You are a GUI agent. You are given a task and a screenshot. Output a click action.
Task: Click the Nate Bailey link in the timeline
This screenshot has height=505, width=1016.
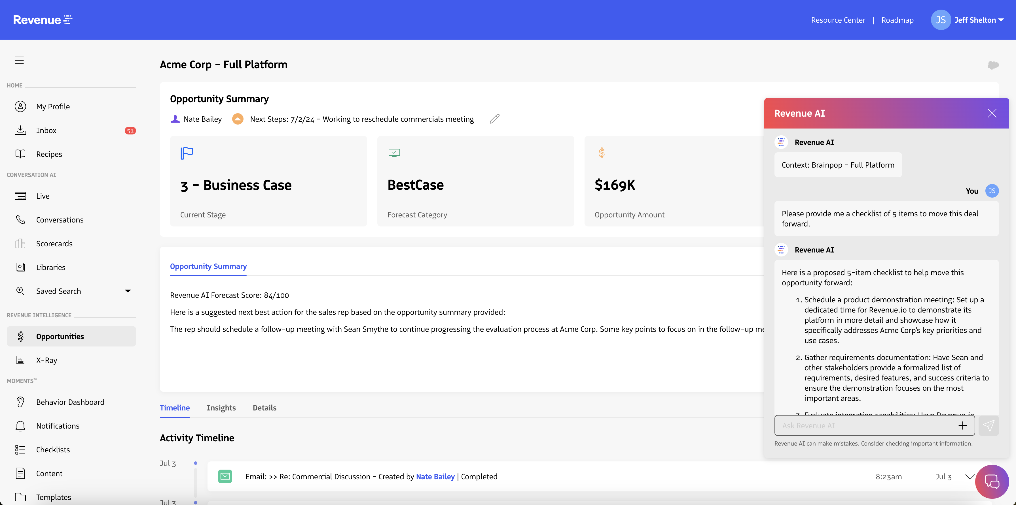(x=435, y=477)
